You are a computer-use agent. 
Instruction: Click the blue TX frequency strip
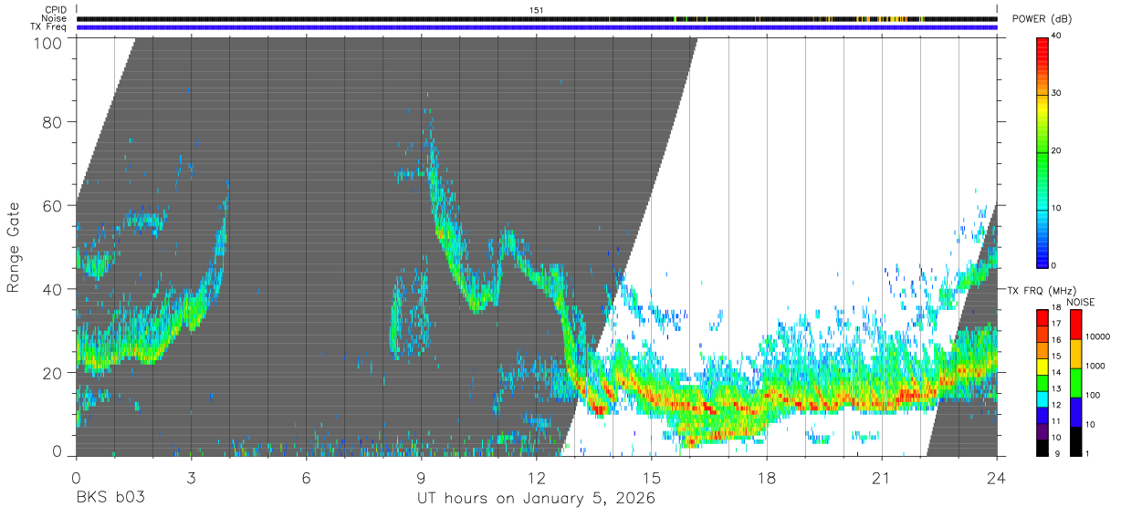537,27
